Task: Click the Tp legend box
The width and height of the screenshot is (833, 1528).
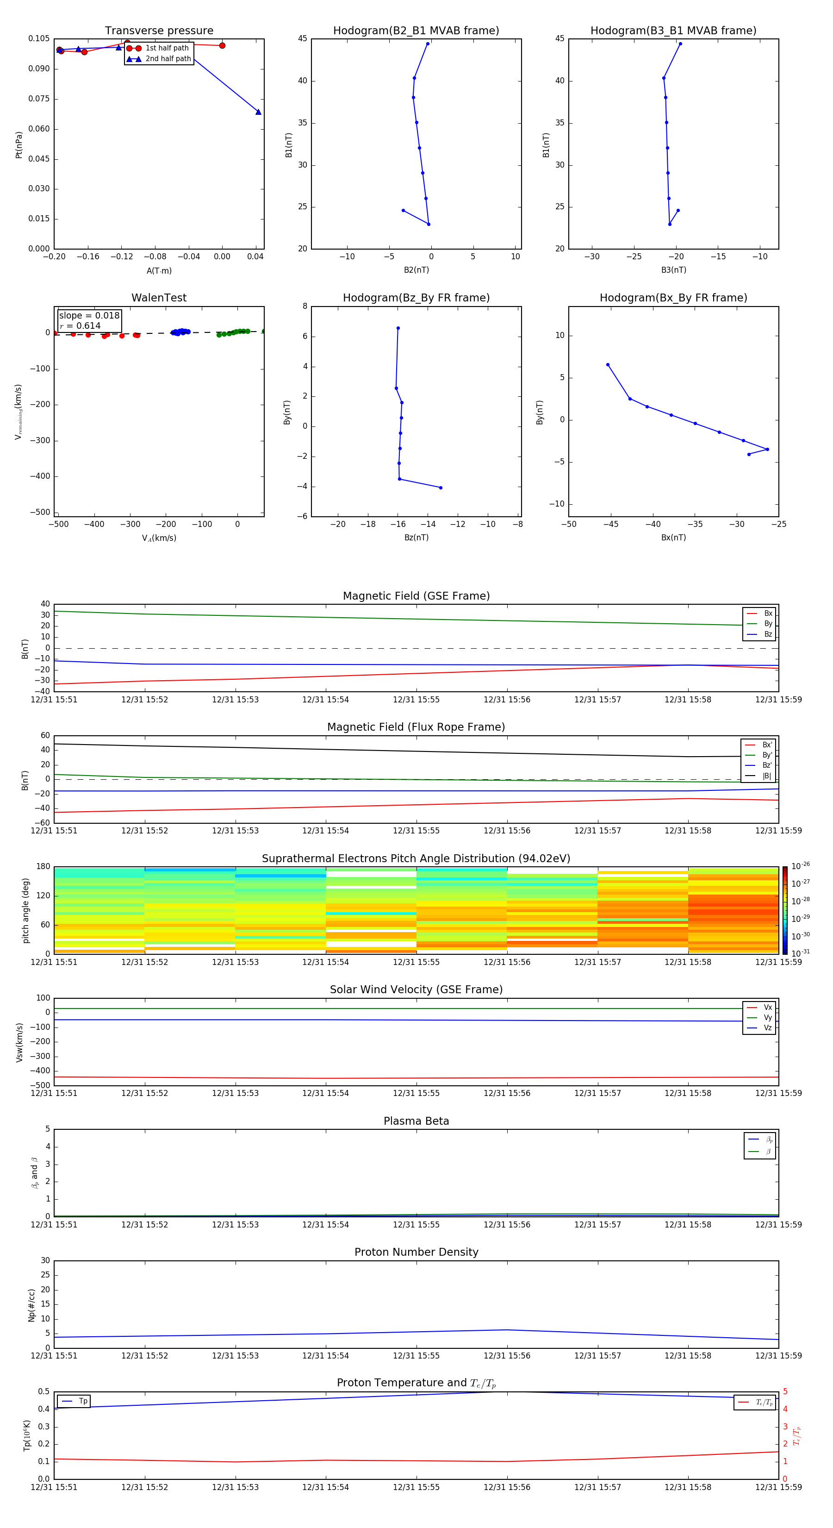Action: coord(74,1401)
